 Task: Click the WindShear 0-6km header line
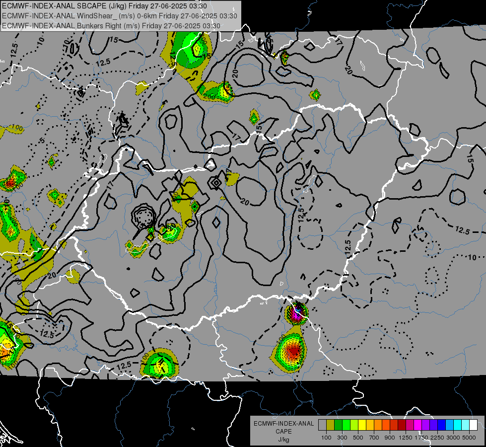pos(119,16)
